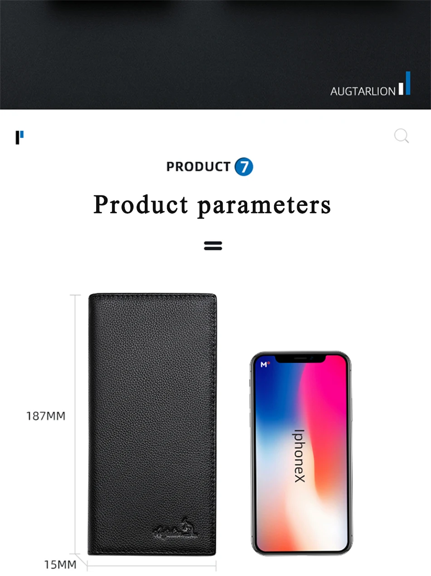Click the blue-black logo mark at top left
Screen dimensions: 431x576
20,137
